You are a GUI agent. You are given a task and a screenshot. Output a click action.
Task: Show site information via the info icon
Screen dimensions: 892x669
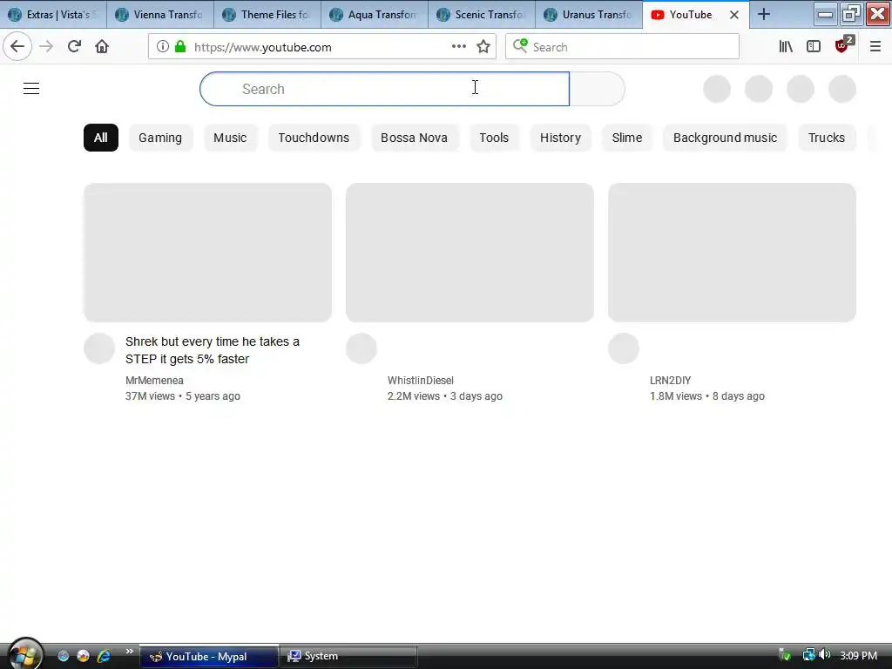163,47
